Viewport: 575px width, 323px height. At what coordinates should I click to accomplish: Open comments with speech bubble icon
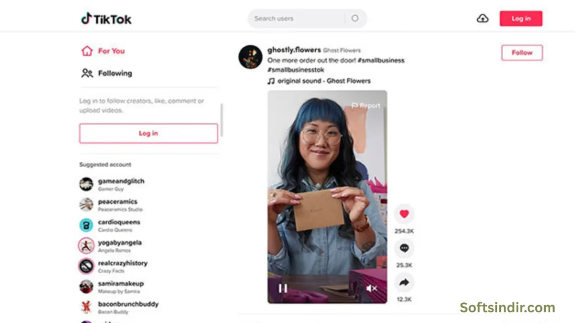tap(404, 248)
